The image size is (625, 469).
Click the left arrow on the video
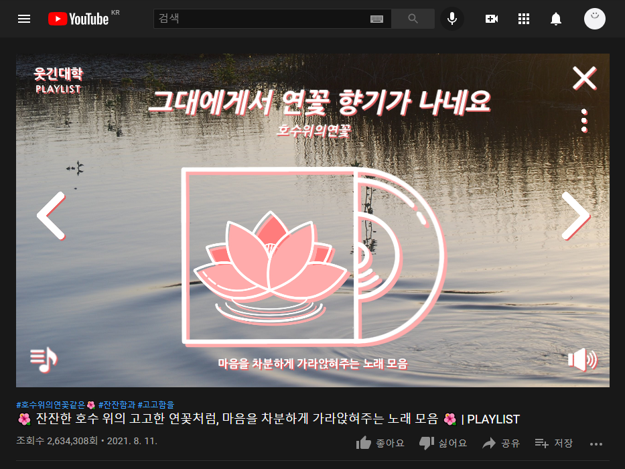coord(52,216)
